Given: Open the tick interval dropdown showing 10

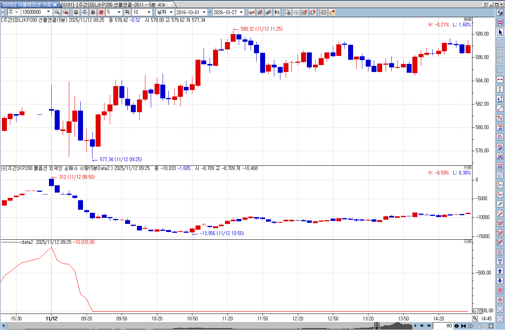Looking at the screenshot, I should coord(149,12).
